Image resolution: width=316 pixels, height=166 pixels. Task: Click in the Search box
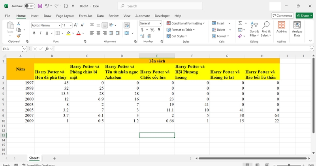coord(160,6)
